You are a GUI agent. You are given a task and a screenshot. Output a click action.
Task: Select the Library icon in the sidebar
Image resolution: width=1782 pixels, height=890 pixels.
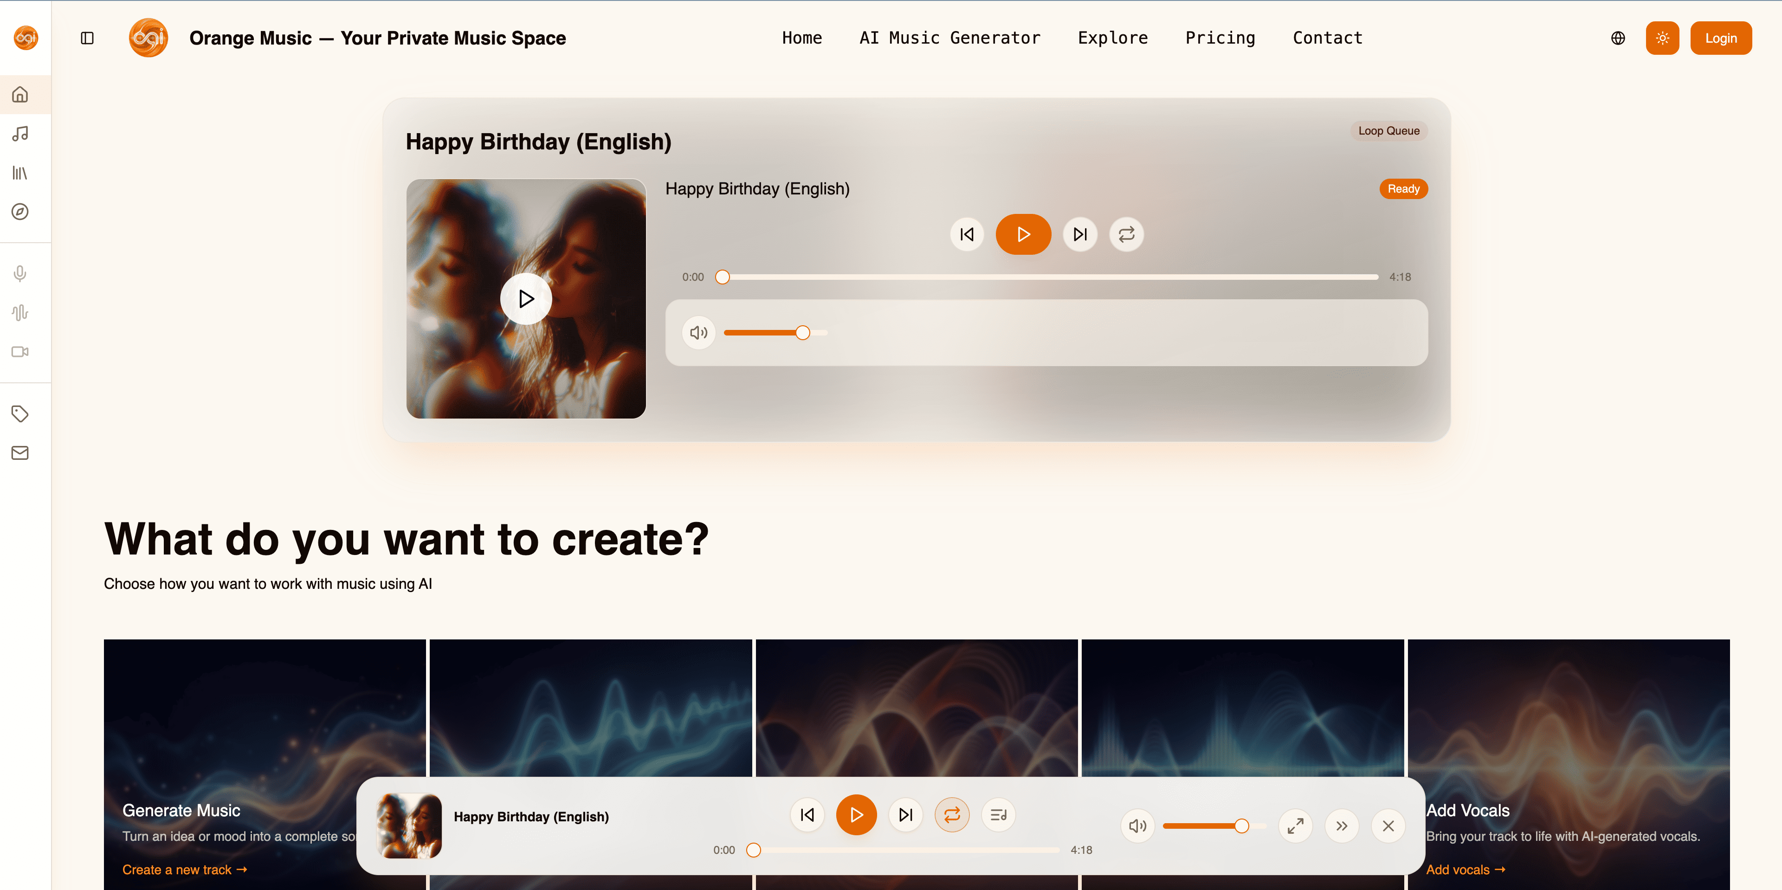pos(20,174)
